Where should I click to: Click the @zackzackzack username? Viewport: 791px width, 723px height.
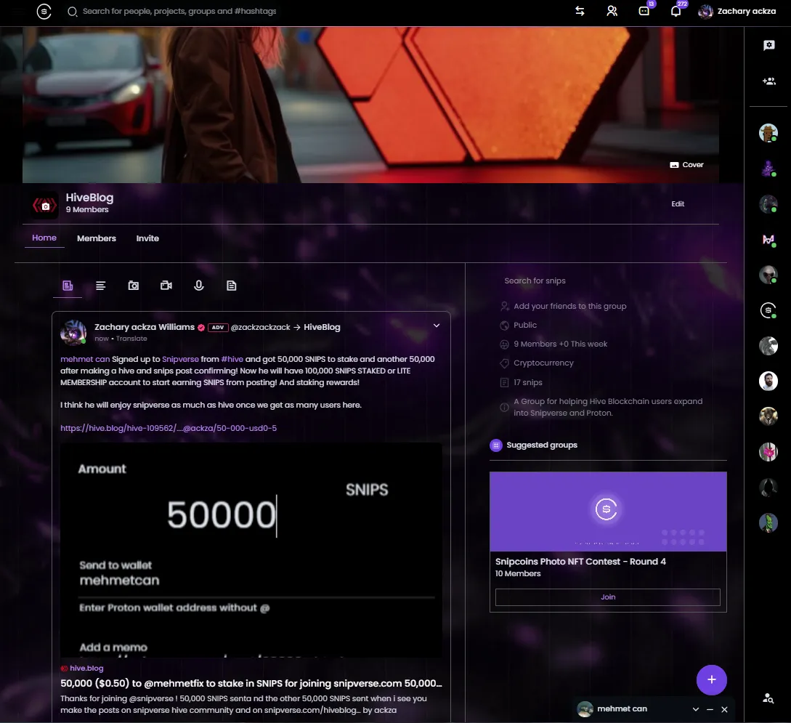(x=260, y=327)
